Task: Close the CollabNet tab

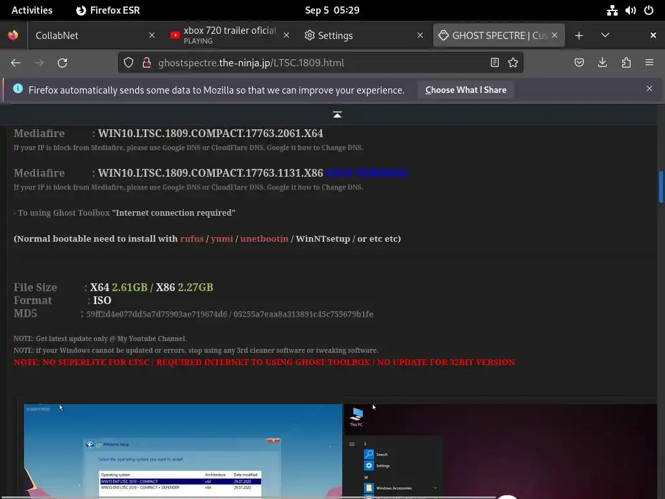Action: coord(152,35)
